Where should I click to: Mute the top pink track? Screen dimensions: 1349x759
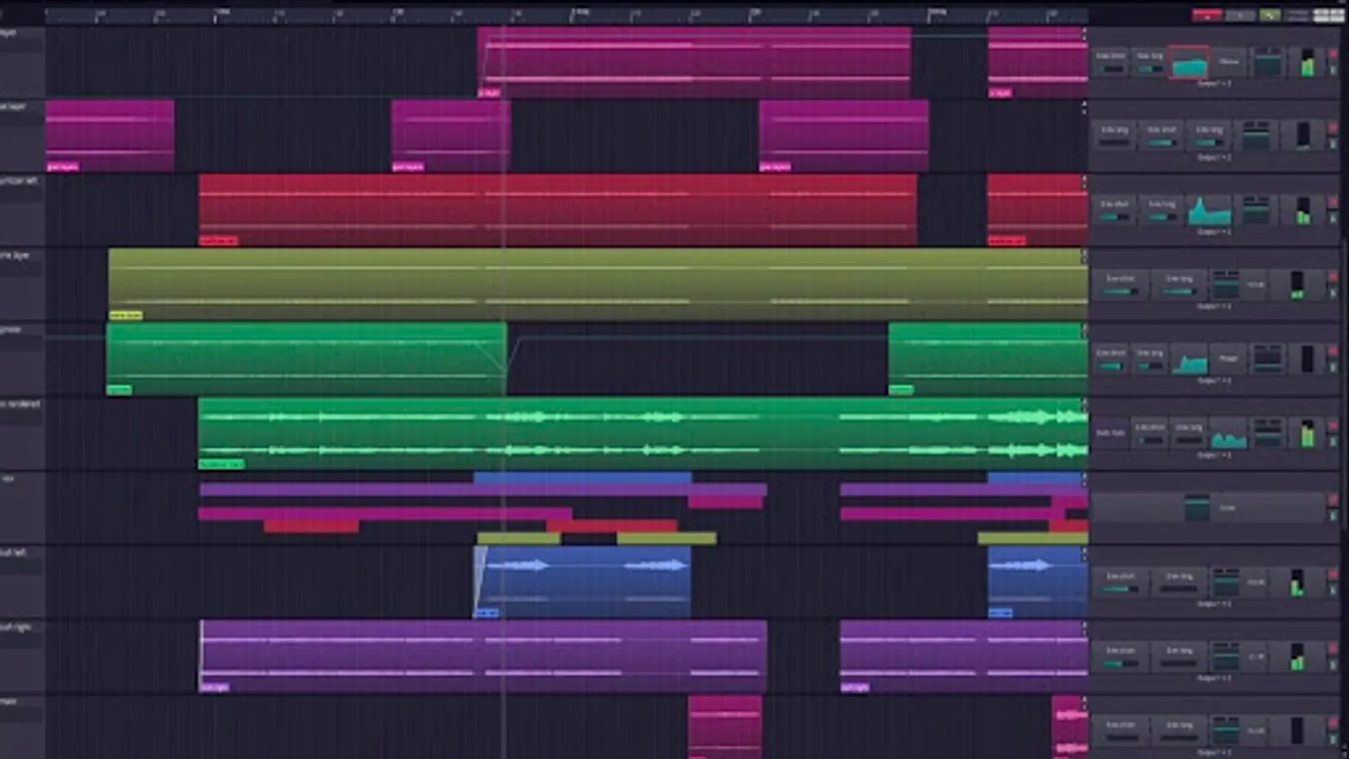coord(1333,55)
